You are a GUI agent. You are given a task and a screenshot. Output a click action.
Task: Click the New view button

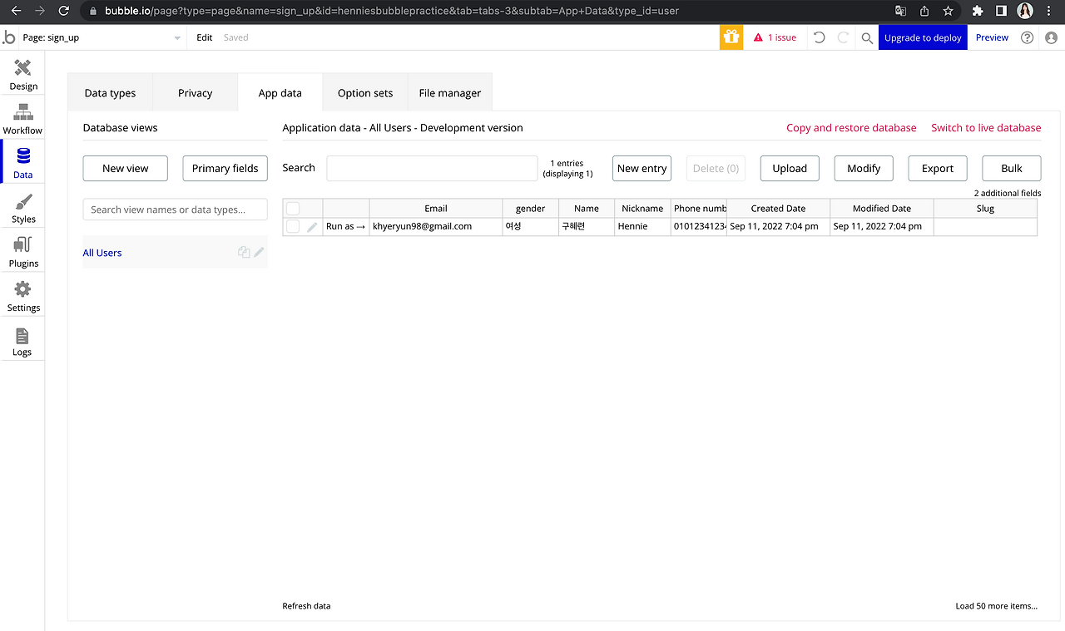(126, 168)
